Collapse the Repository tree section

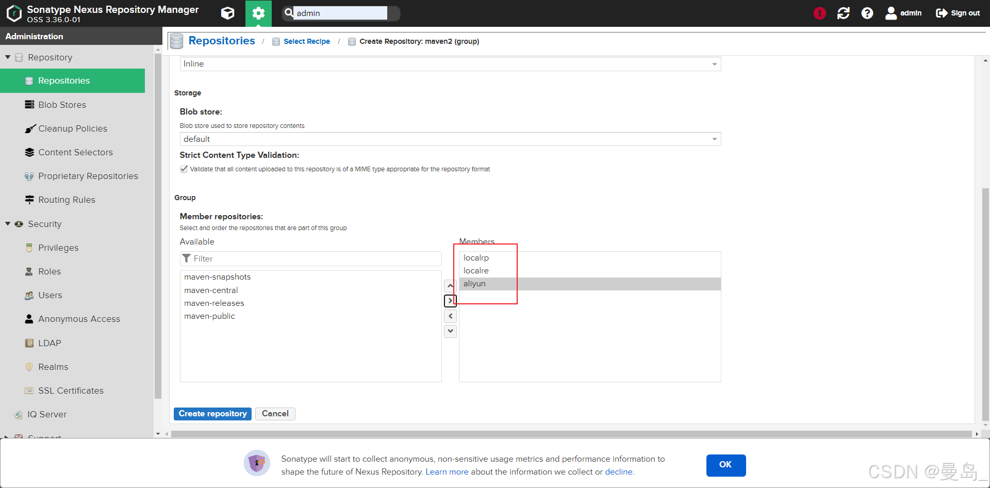click(x=8, y=57)
